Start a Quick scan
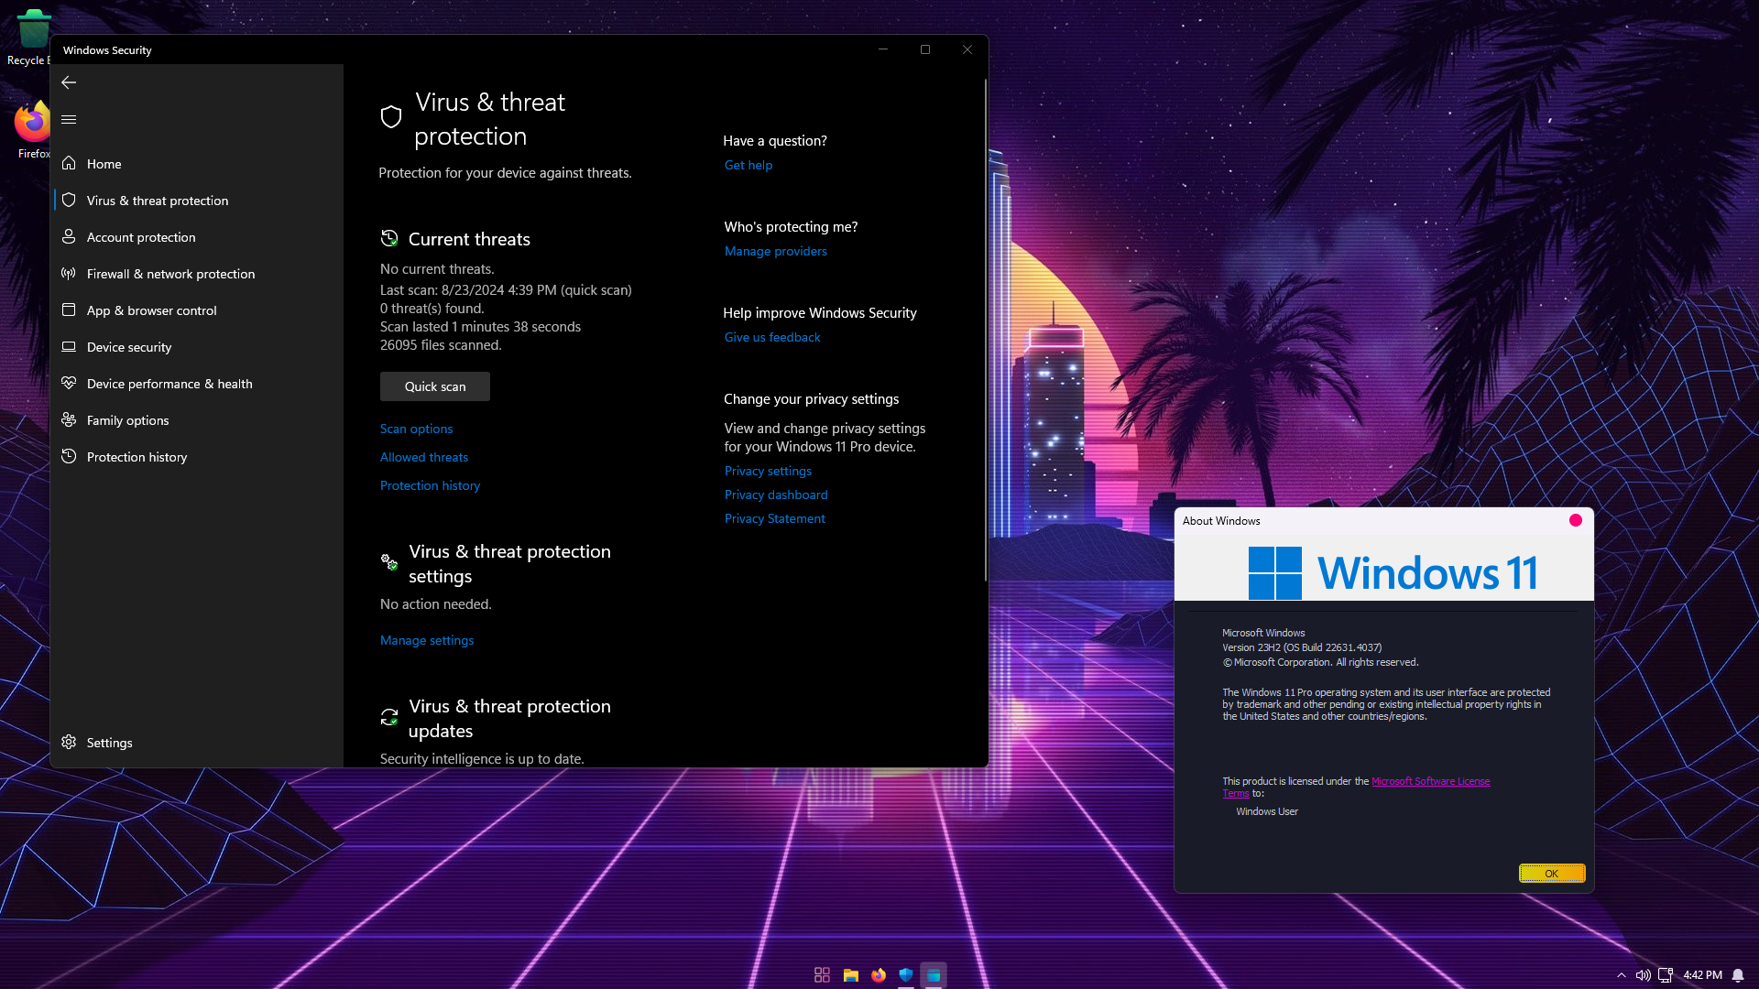The height and width of the screenshot is (989, 1759). [435, 386]
